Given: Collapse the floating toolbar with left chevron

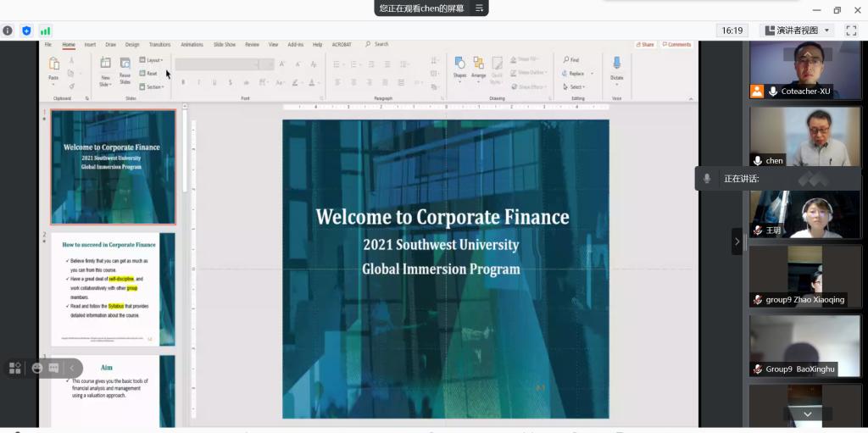Looking at the screenshot, I should point(73,368).
